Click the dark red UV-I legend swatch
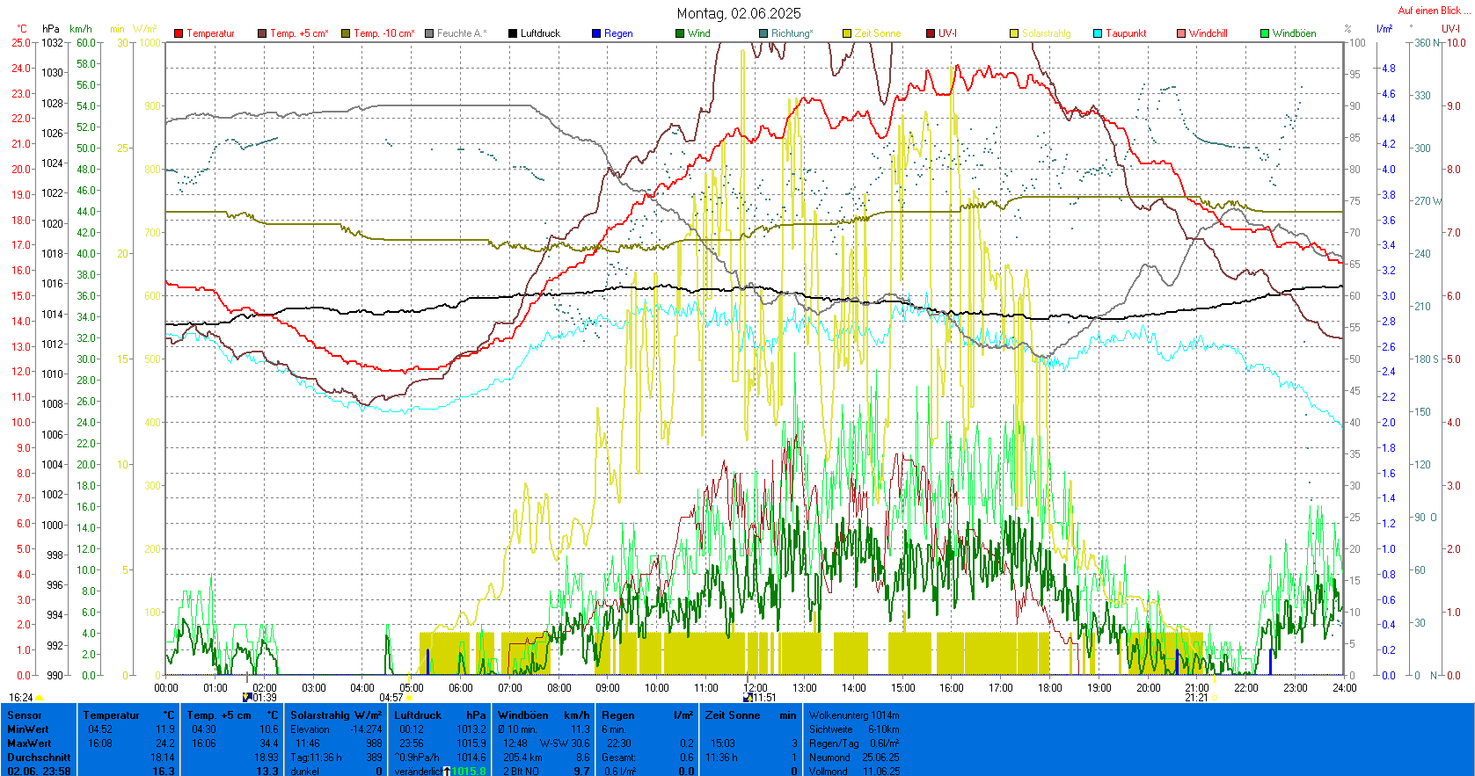Viewport: 1475px width, 776px height. (x=931, y=33)
